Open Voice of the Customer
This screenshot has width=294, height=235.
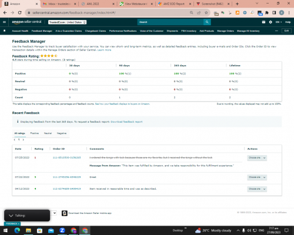pos(152,31)
